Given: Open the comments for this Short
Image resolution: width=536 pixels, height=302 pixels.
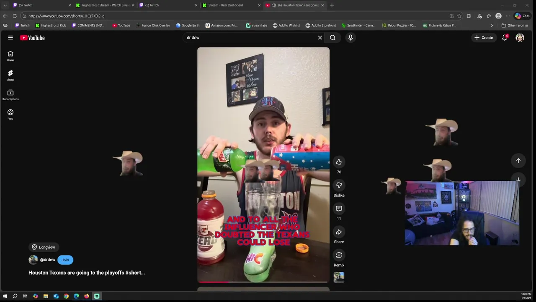Looking at the screenshot, I should click(339, 208).
